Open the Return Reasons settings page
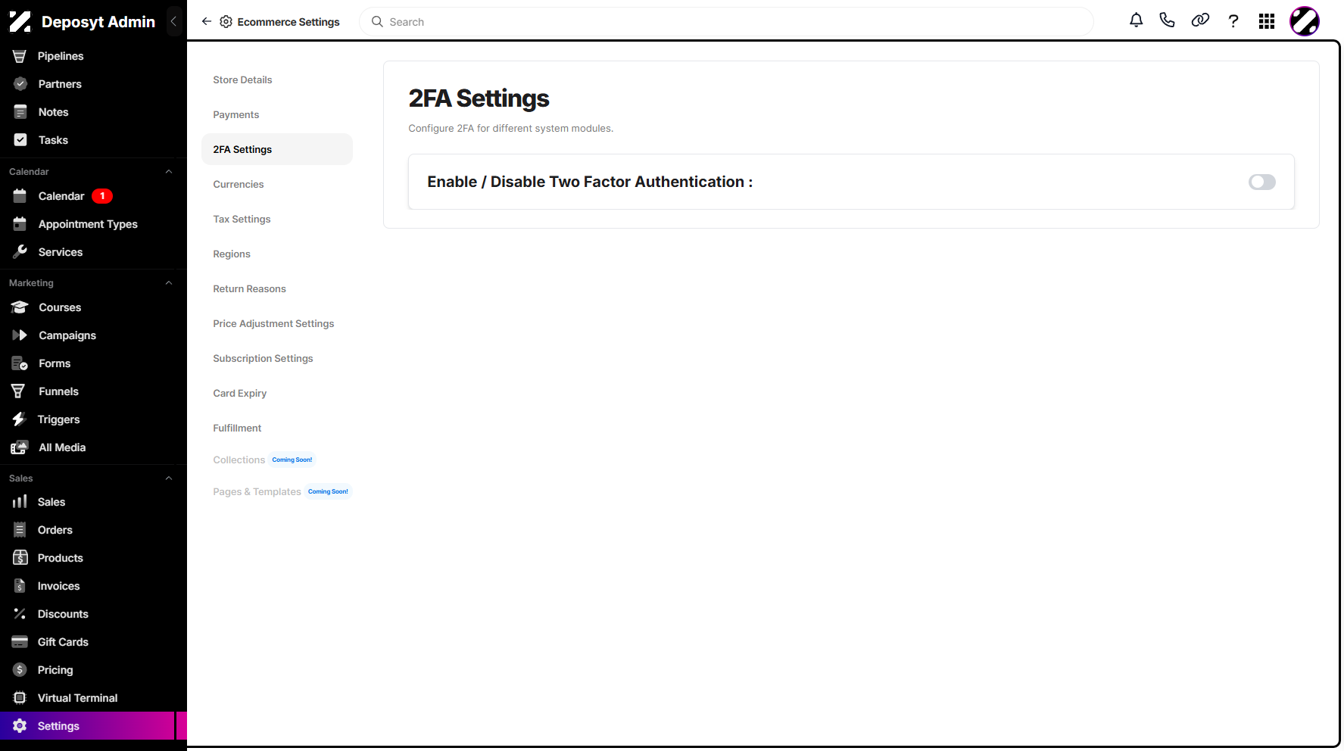Viewport: 1344px width, 751px height. click(277, 288)
